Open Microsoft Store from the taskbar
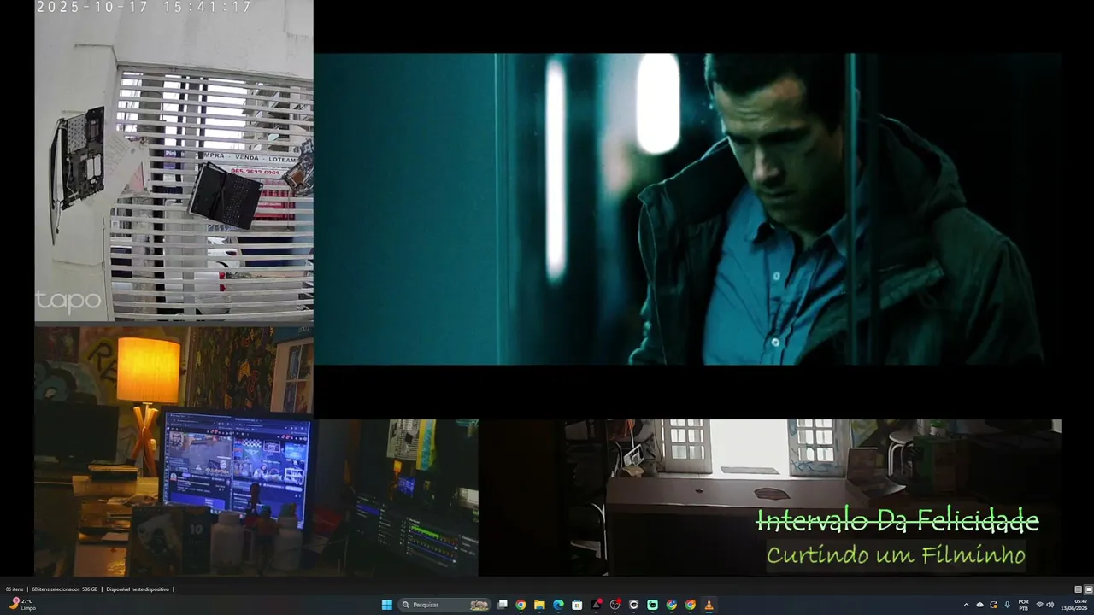This screenshot has height=615, width=1094. pos(577,605)
